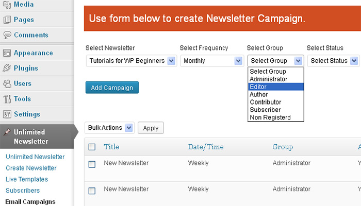
Task: Choose Editor in the group list
Action: coord(276,87)
